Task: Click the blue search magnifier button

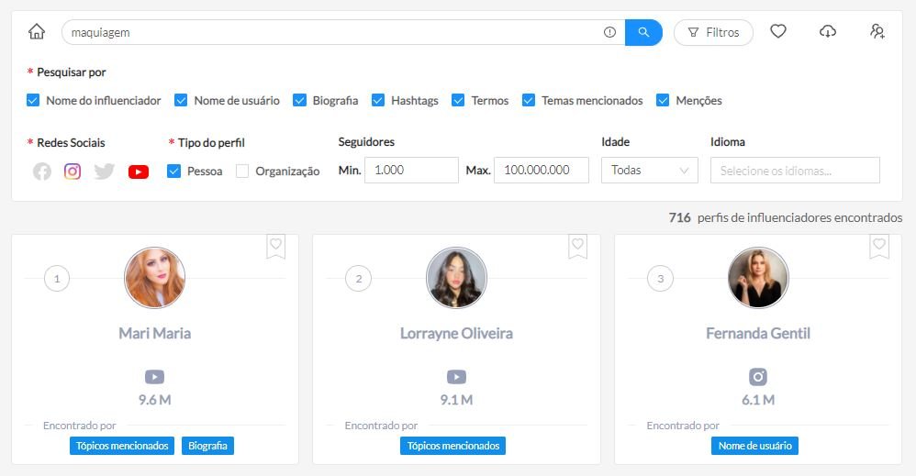Action: pos(643,32)
